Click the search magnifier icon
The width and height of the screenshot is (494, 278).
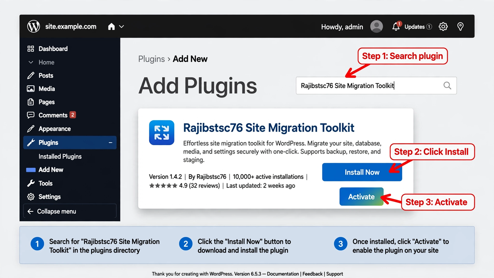[447, 86]
